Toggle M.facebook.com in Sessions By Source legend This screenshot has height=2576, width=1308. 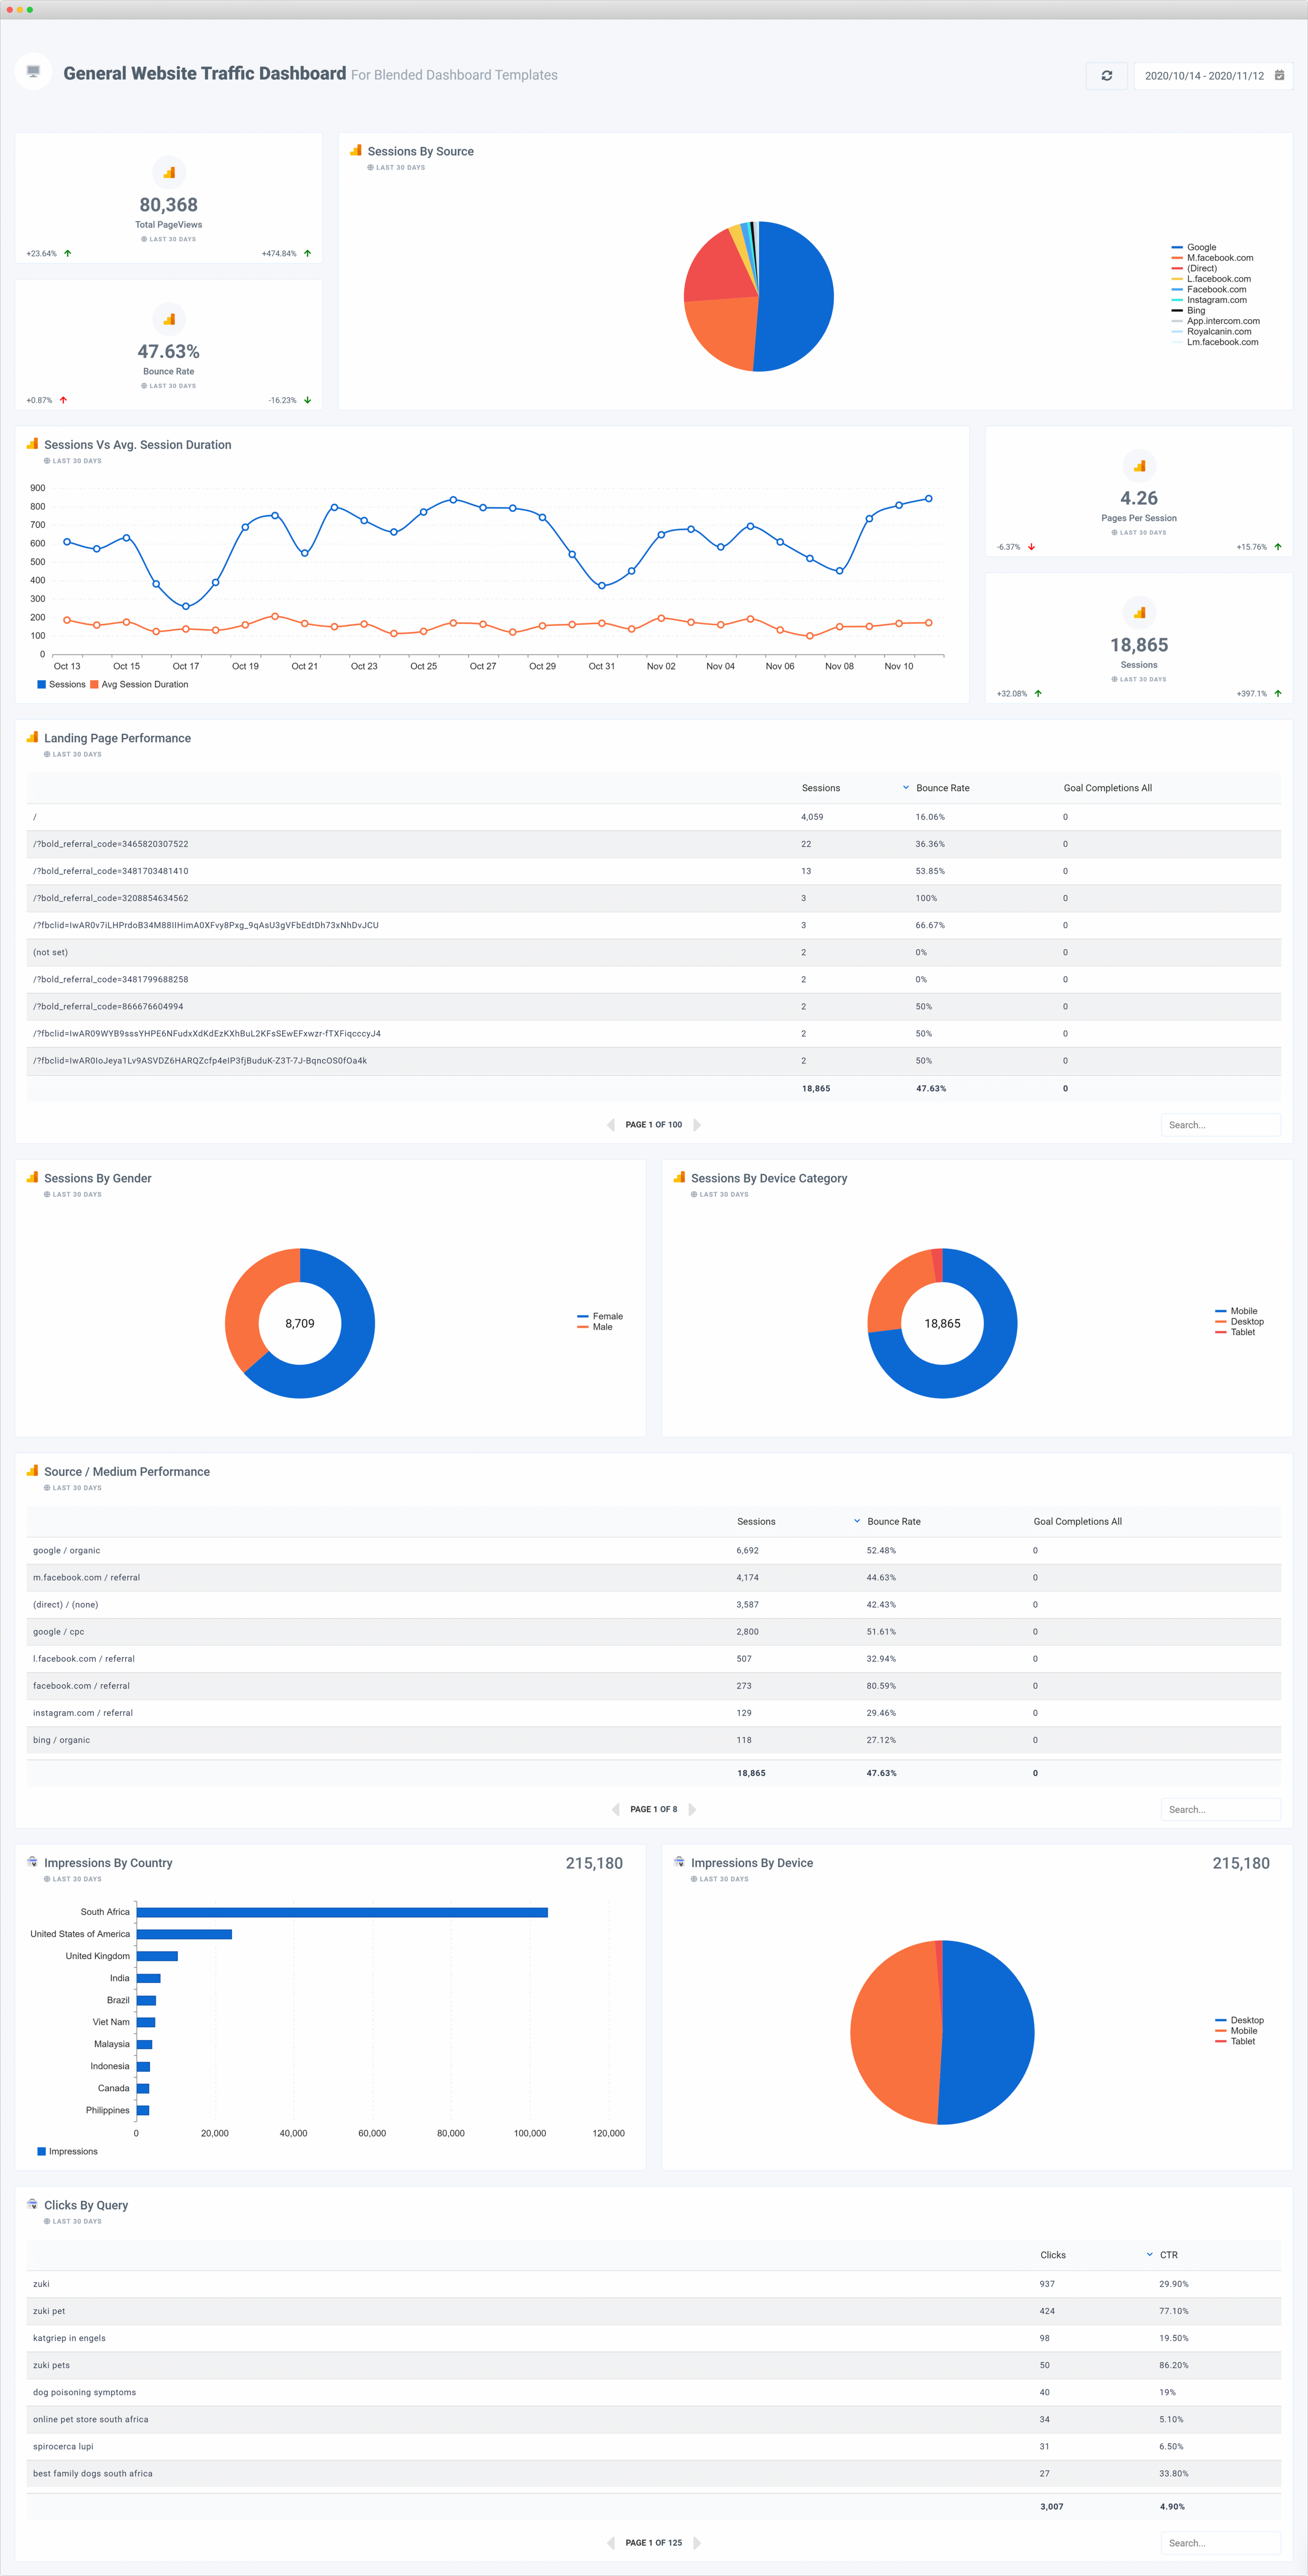[1212, 258]
